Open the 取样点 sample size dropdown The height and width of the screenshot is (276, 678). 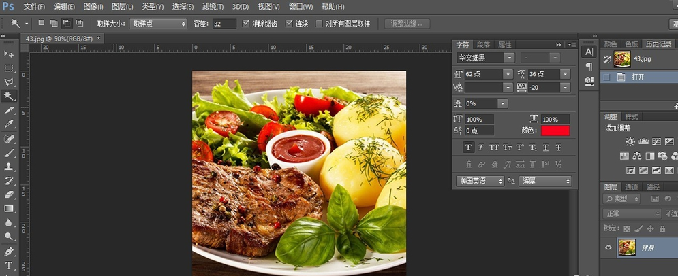(x=159, y=23)
